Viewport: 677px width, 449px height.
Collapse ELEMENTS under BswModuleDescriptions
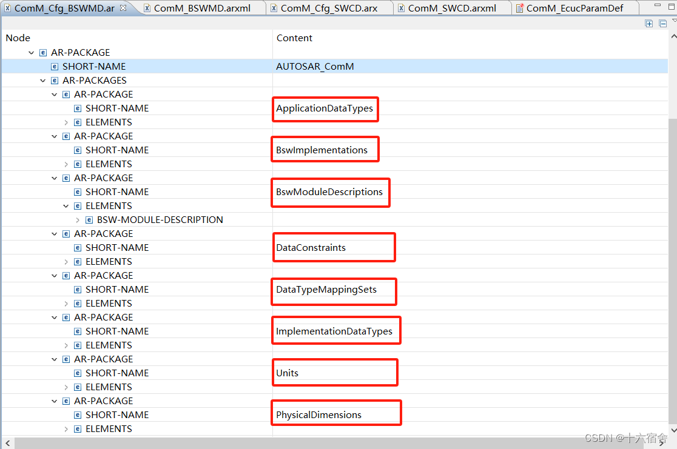(x=66, y=206)
